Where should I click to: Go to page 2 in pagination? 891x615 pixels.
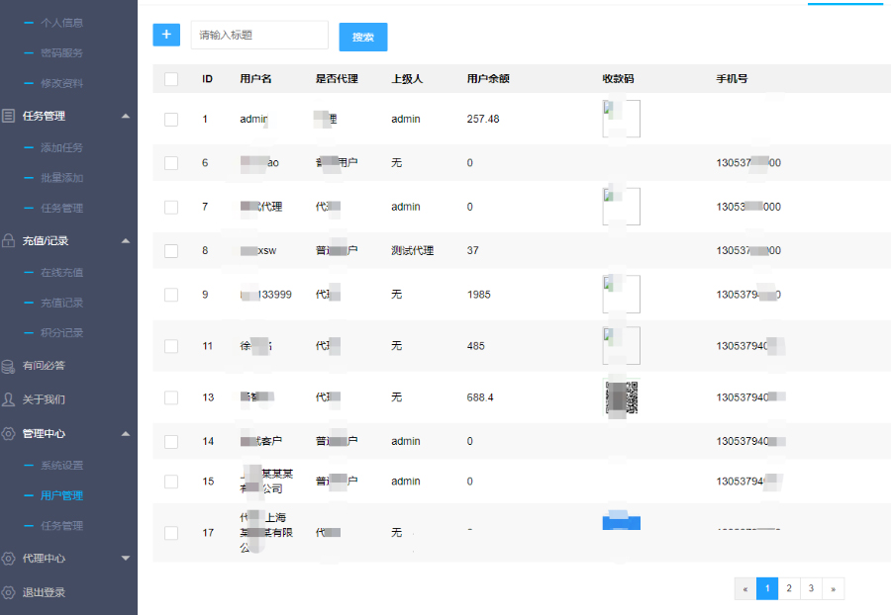789,588
